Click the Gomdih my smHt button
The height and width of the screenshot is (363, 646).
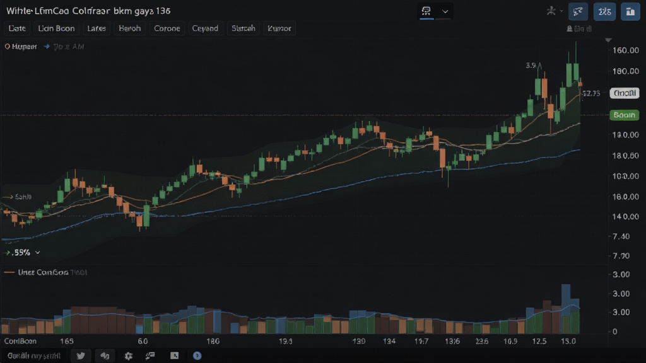[34, 355]
